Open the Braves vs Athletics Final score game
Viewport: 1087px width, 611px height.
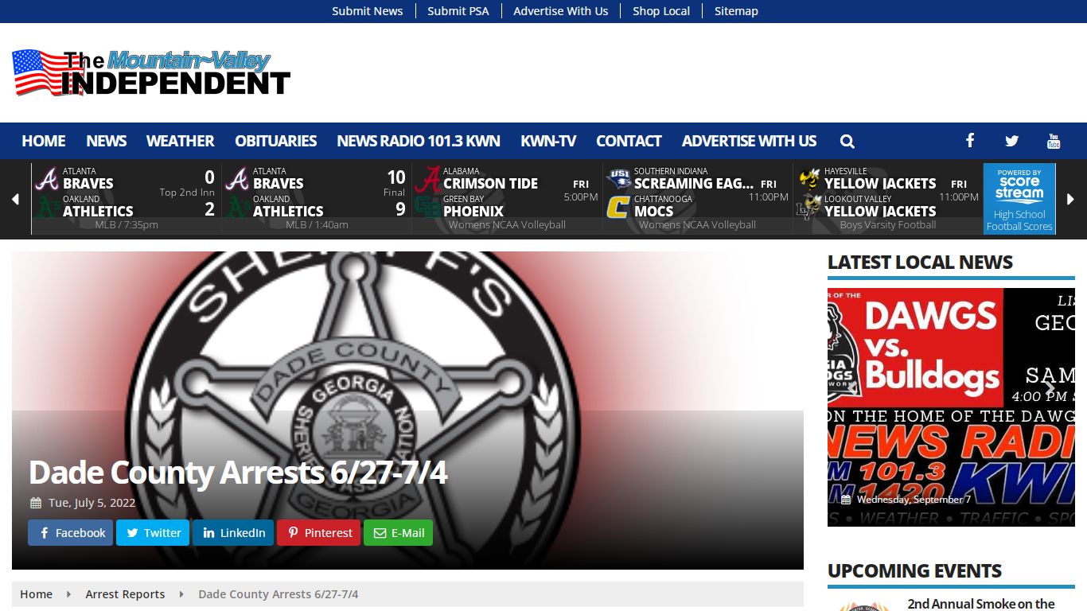[317, 199]
